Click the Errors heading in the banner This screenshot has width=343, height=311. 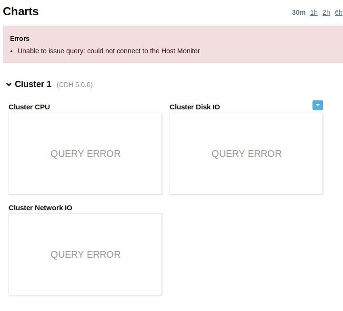(x=20, y=39)
